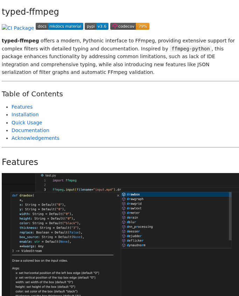Click the broken CI Package badge image
Image resolution: width=239 pixels, height=296 pixels.
(x=17, y=28)
